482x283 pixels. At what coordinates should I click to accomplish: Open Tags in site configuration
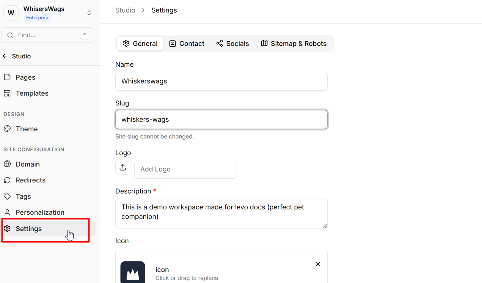click(23, 197)
